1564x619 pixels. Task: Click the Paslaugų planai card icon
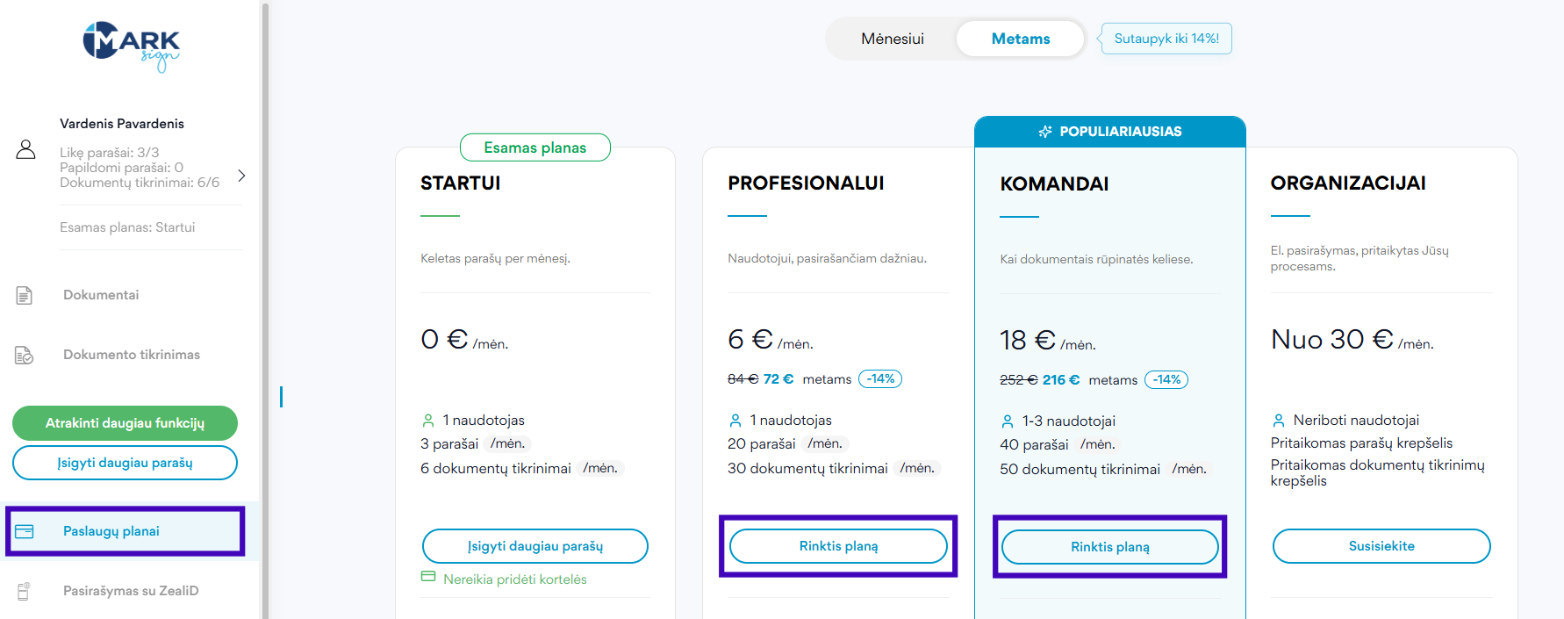pos(25,531)
